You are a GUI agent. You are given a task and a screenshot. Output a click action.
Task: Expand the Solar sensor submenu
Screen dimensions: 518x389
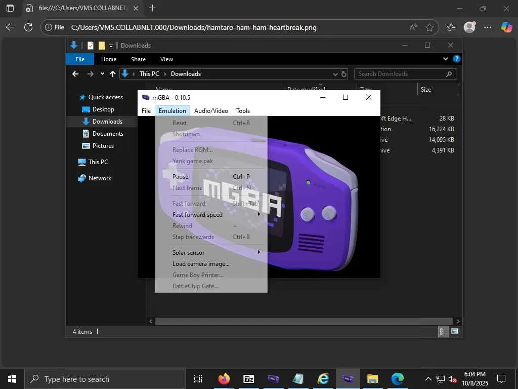coord(211,253)
